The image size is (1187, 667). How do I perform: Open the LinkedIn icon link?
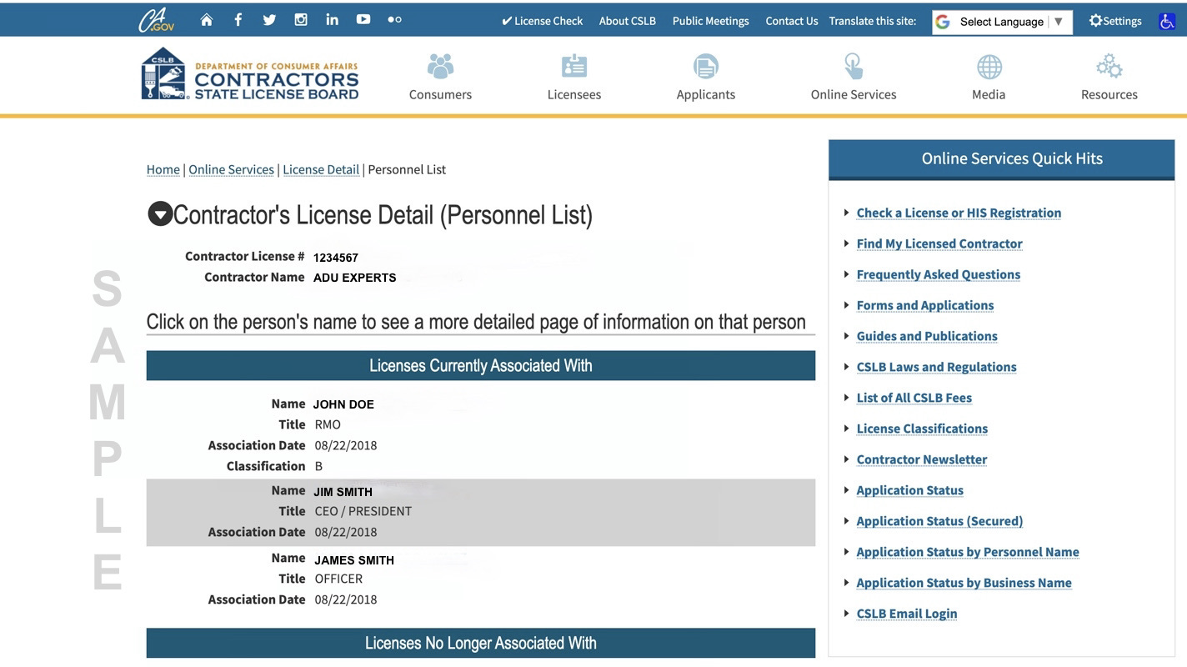[332, 19]
